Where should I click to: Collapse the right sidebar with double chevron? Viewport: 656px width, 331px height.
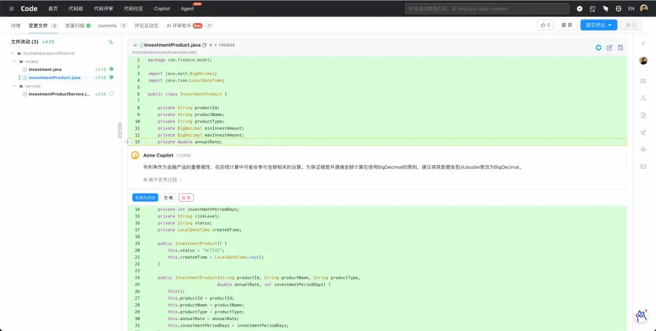point(643,44)
